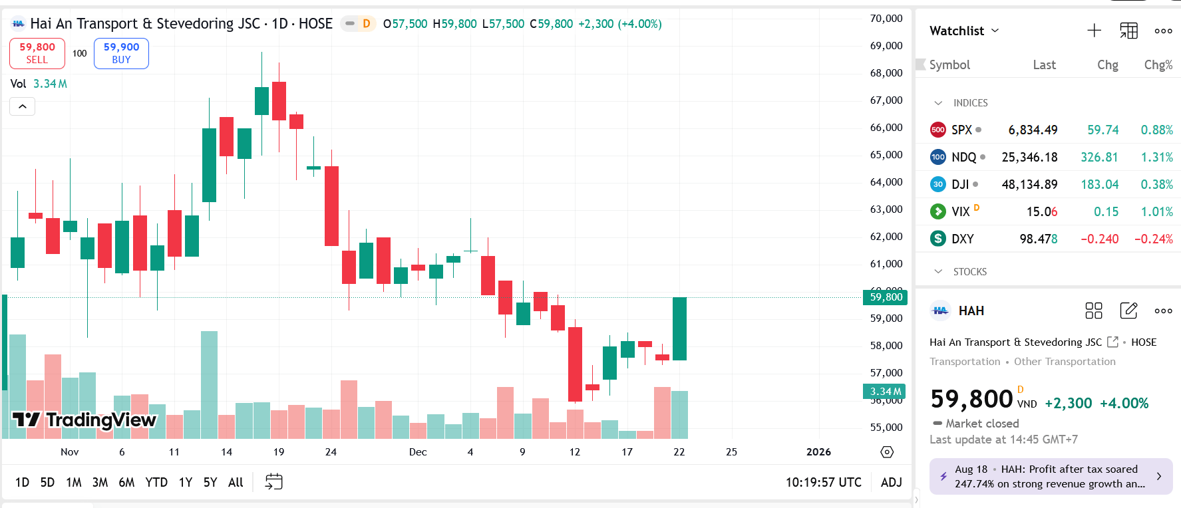Toggle the ADJ adjusted price setting

[891, 482]
